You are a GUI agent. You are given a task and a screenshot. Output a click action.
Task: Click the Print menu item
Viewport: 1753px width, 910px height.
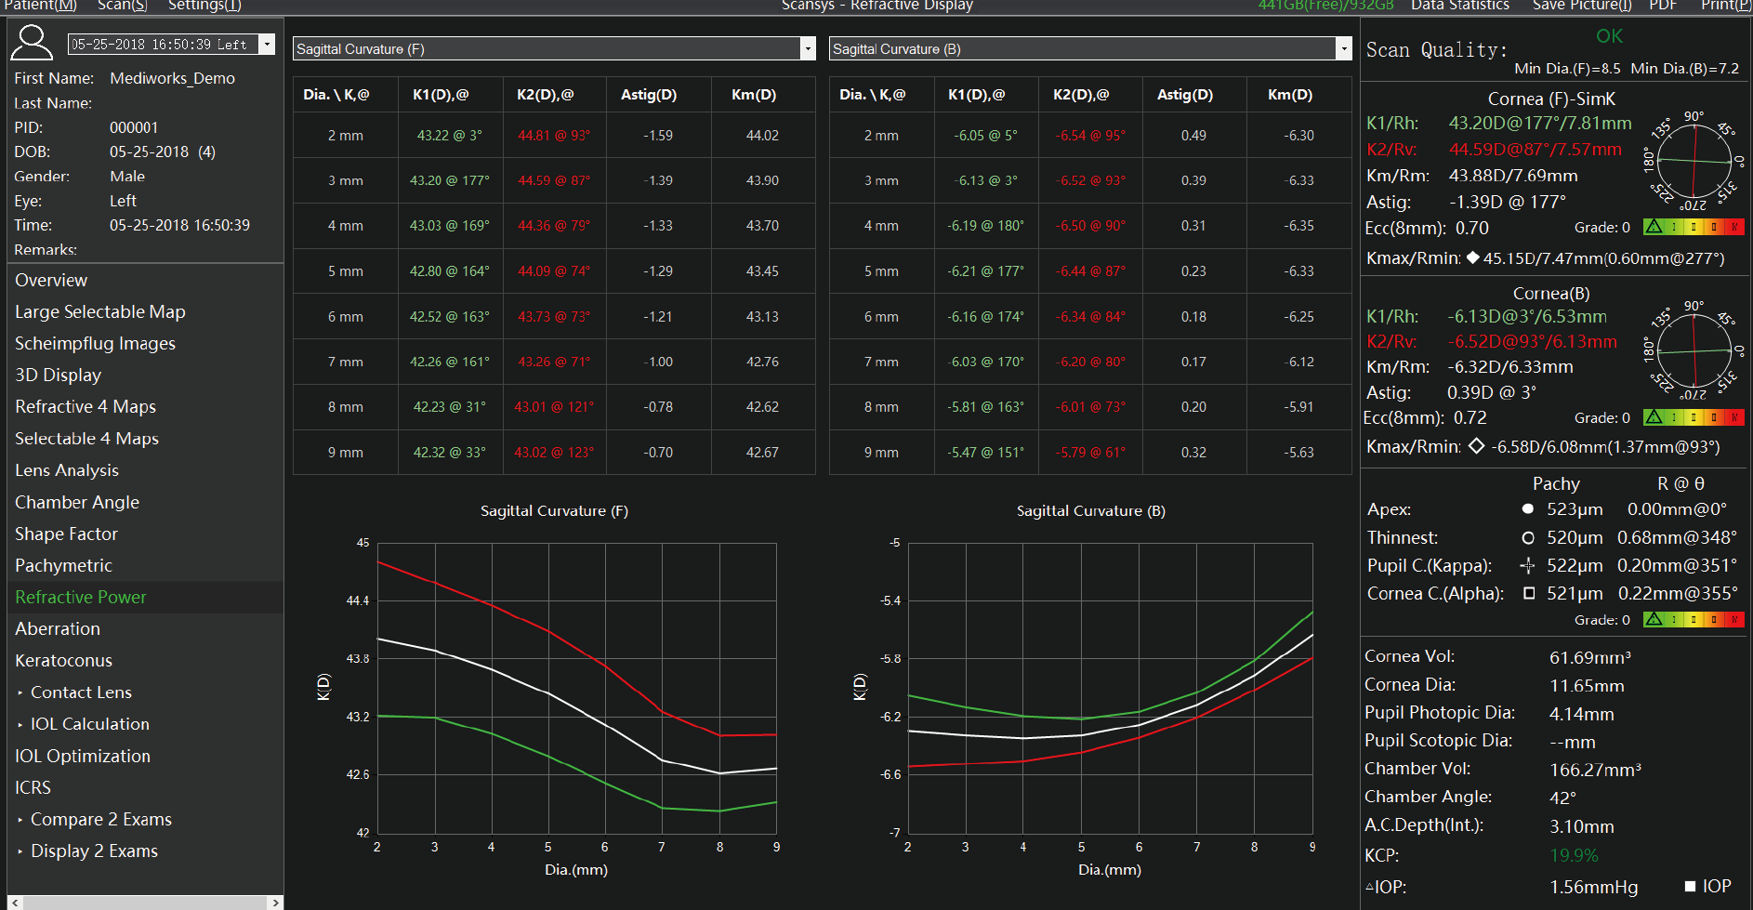(1725, 6)
